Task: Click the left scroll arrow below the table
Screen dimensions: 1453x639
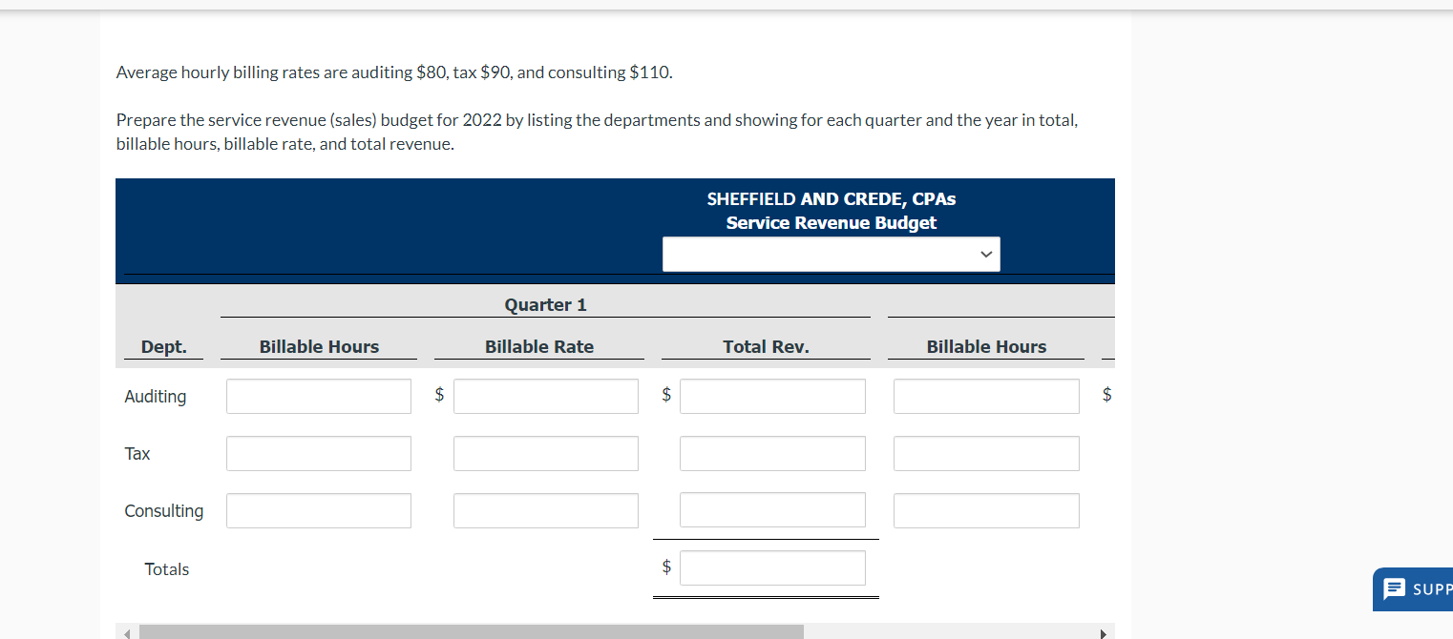Action: (127, 631)
